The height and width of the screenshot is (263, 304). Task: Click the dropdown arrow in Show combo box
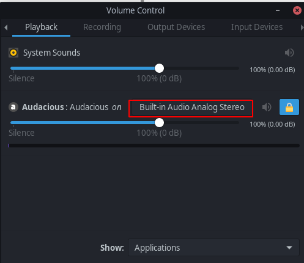[x=289, y=248]
